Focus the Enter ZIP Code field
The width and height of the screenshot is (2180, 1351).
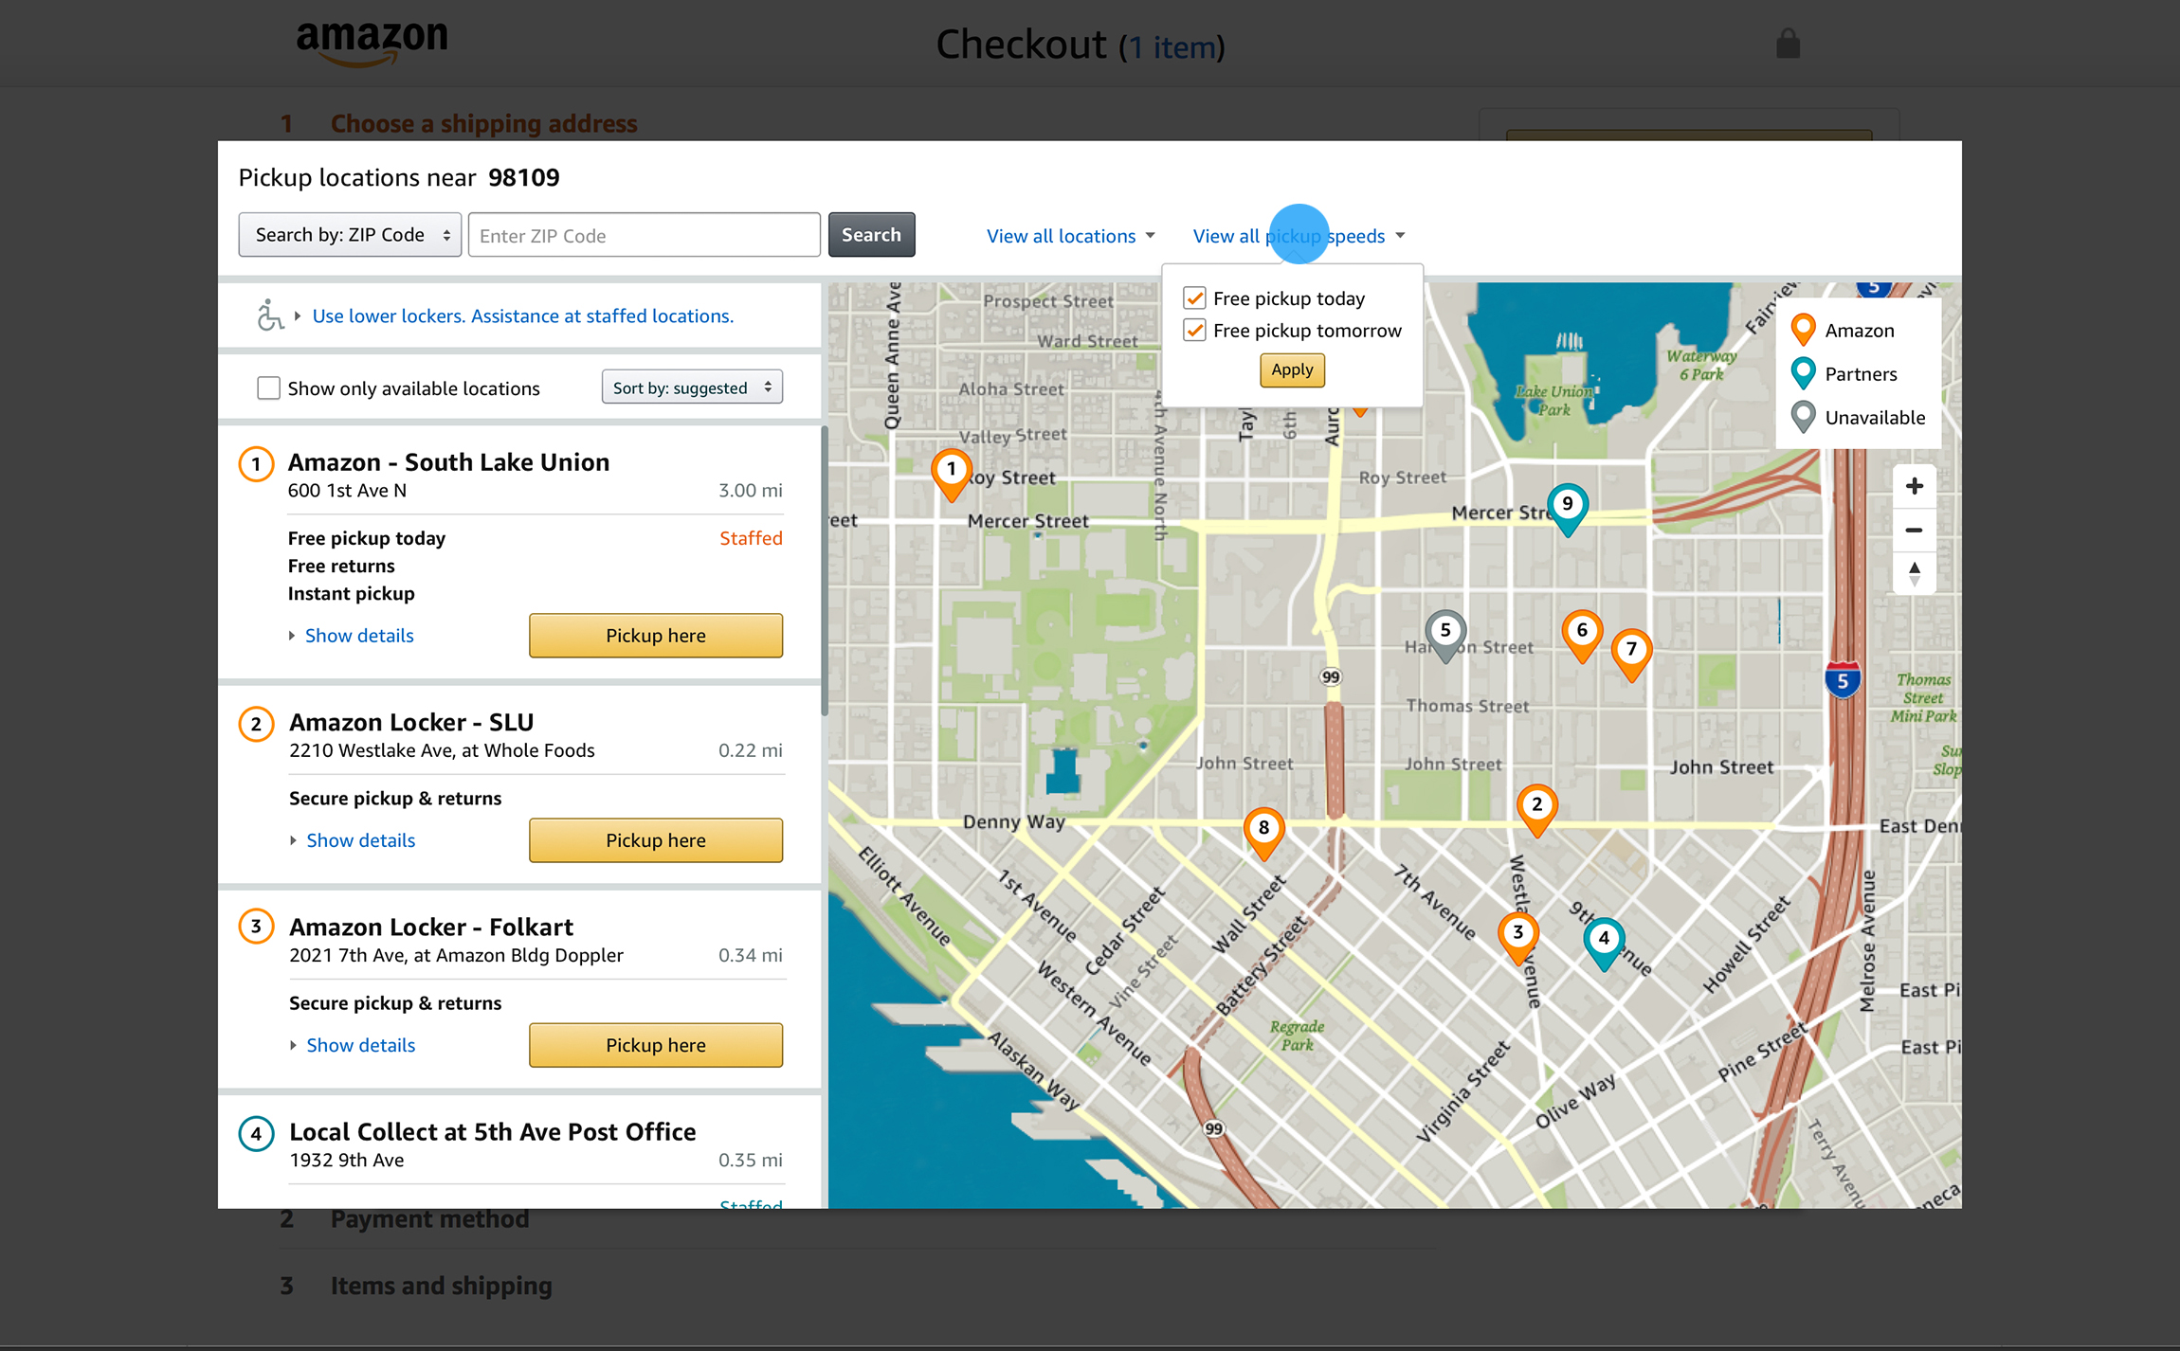tap(644, 236)
